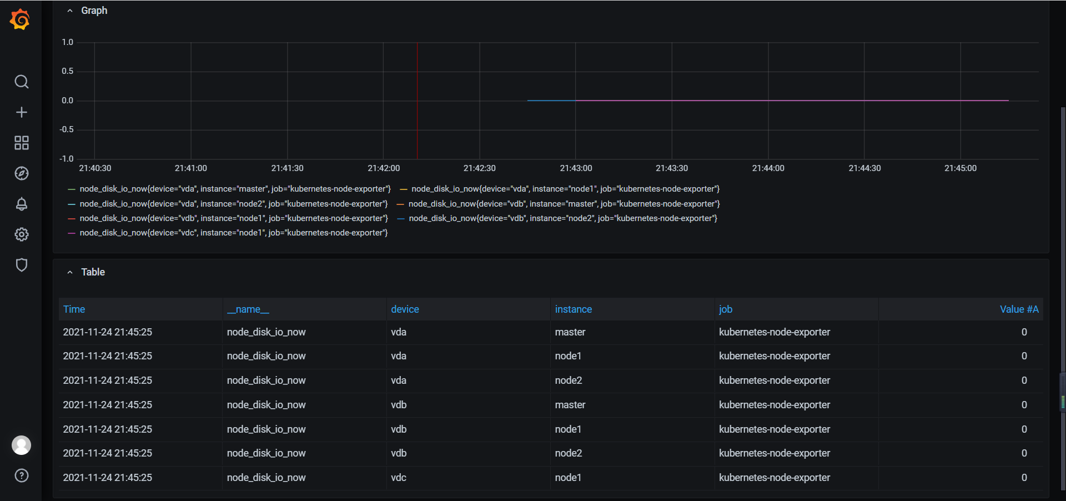Click the graph line near 21:44:00

[x=768, y=101]
